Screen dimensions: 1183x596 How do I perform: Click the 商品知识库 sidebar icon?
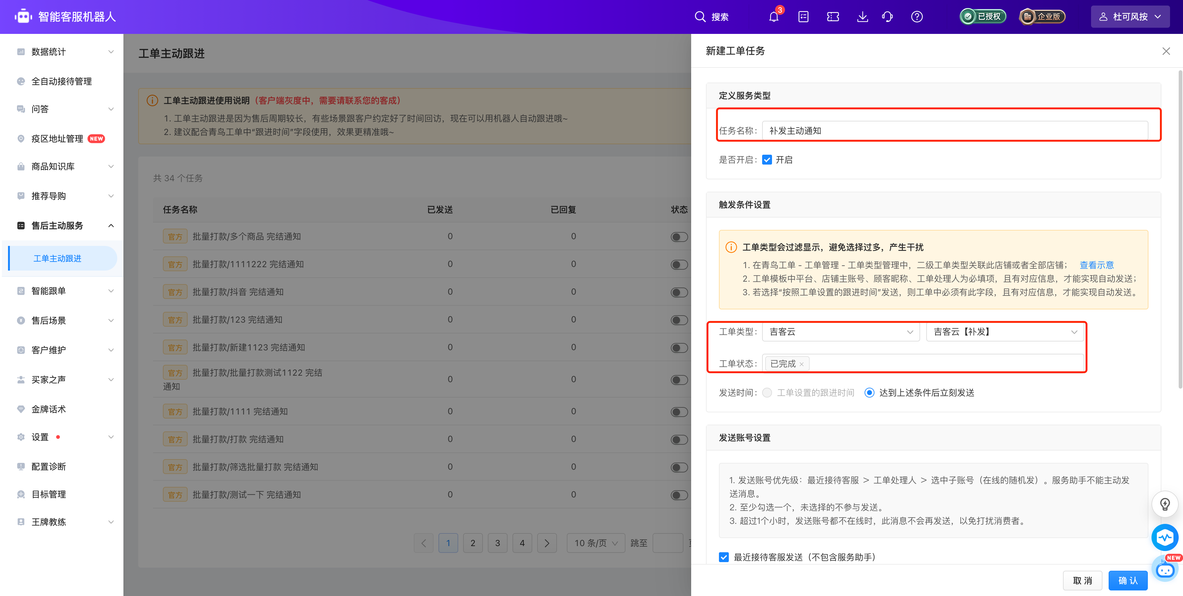[21, 166]
